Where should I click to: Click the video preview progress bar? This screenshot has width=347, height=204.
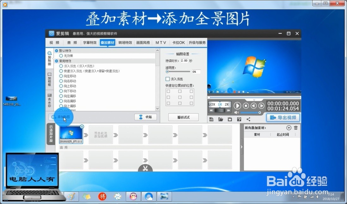254,97
